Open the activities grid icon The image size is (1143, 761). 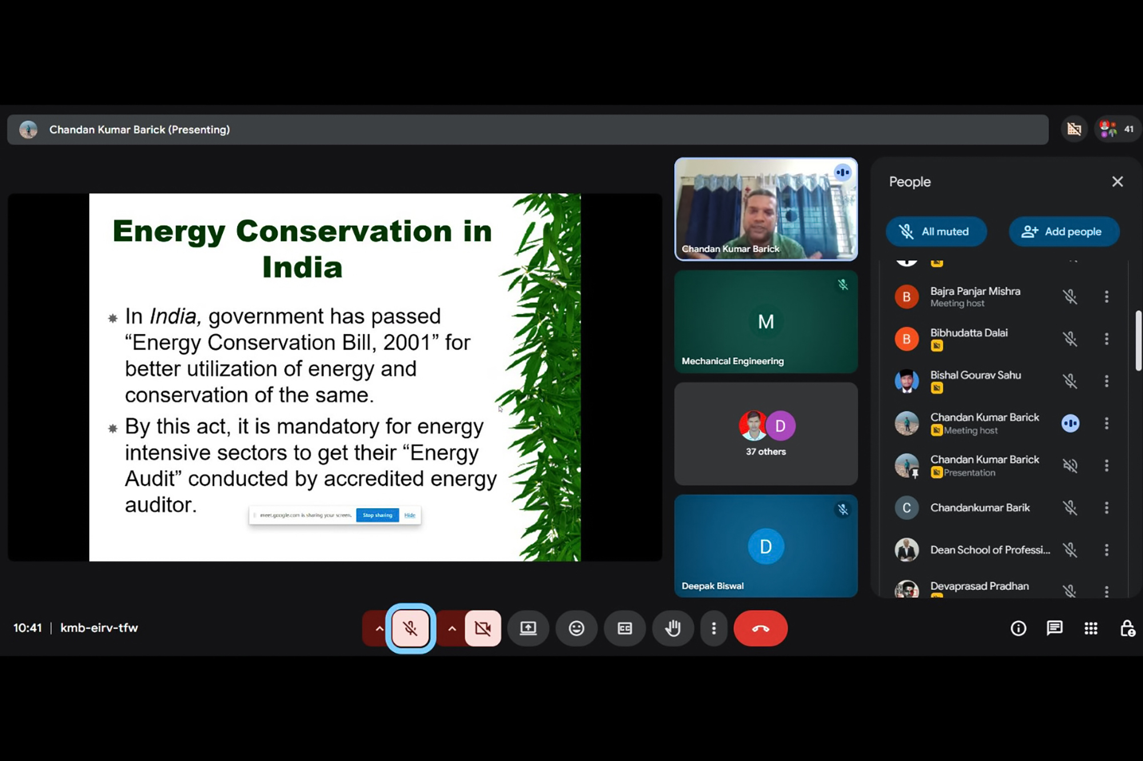1090,629
